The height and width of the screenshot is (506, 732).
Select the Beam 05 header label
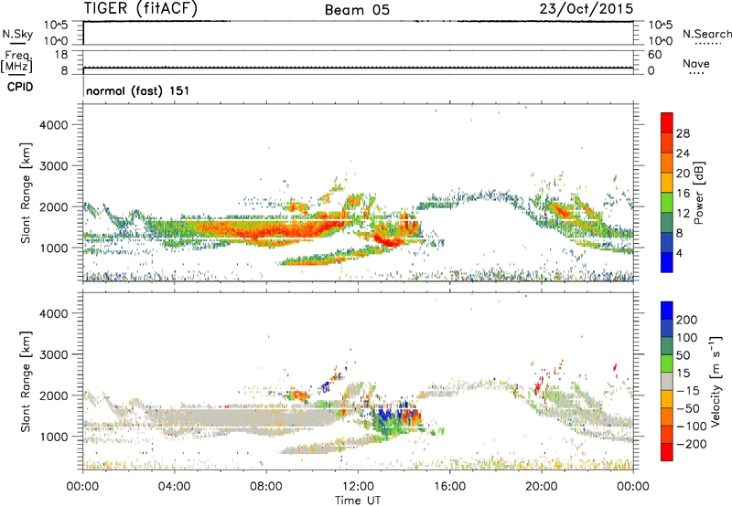[x=357, y=10]
